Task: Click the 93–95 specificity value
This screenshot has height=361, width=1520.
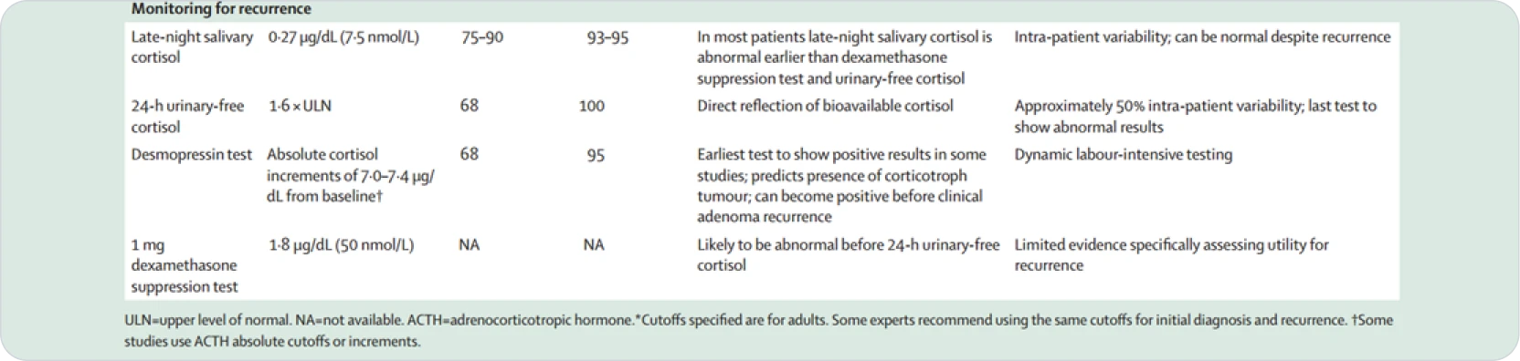Action: [607, 38]
